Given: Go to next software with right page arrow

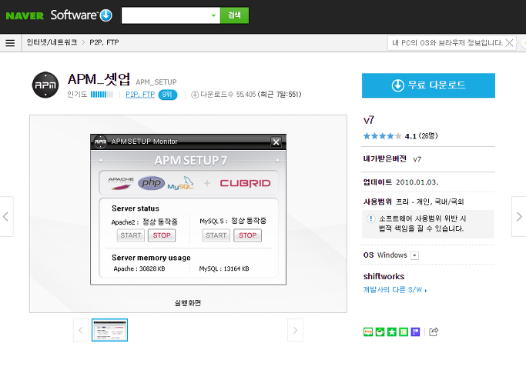Looking at the screenshot, I should pos(519,216).
